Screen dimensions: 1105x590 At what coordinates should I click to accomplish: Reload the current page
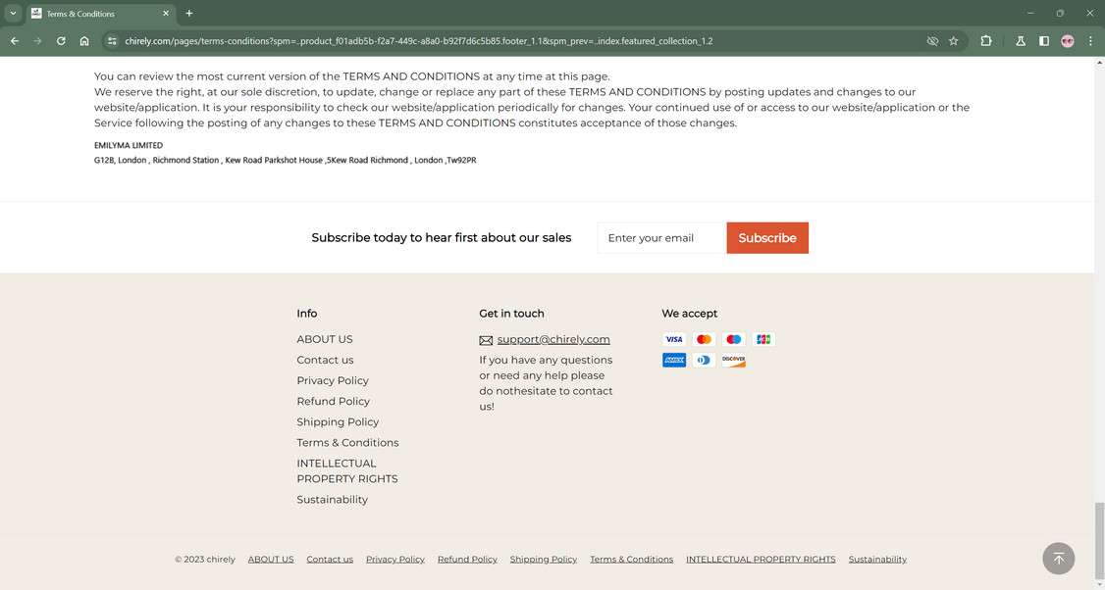[61, 41]
